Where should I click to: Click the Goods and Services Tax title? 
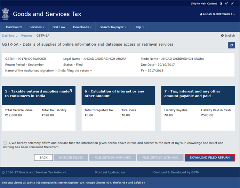pos(47,14)
